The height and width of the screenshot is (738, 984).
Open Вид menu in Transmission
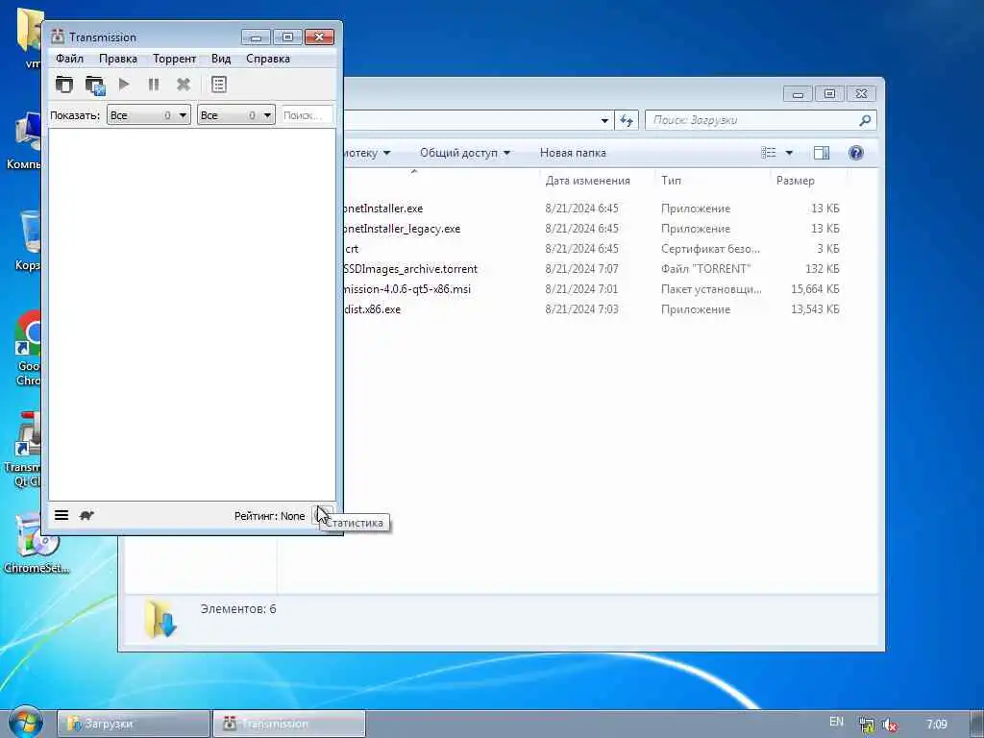[x=221, y=59]
